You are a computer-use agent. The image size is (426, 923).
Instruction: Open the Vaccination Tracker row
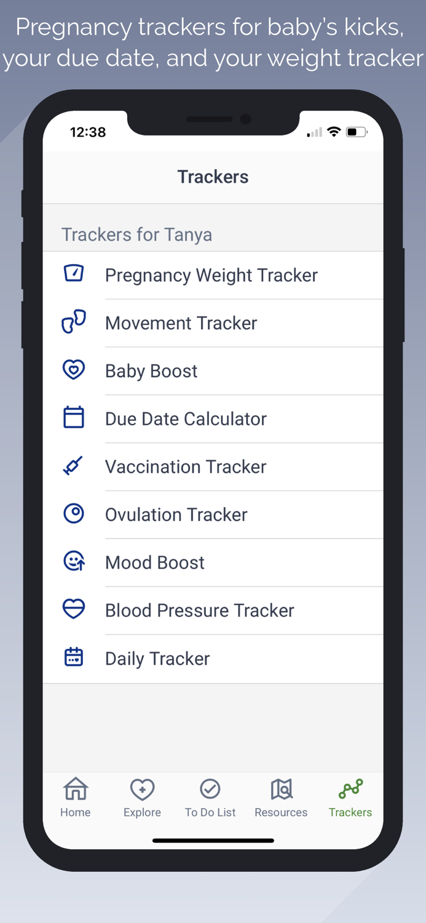[186, 467]
